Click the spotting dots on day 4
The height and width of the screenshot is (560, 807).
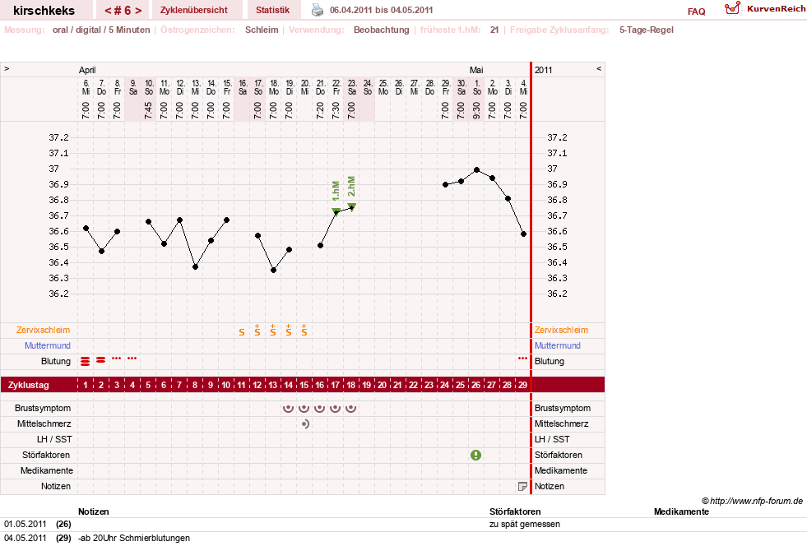pos(132,359)
